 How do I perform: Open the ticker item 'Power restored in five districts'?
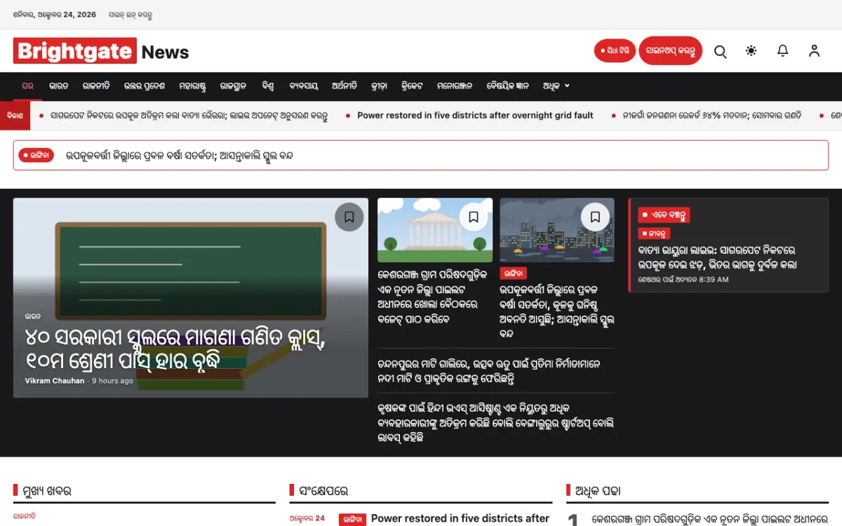point(475,116)
